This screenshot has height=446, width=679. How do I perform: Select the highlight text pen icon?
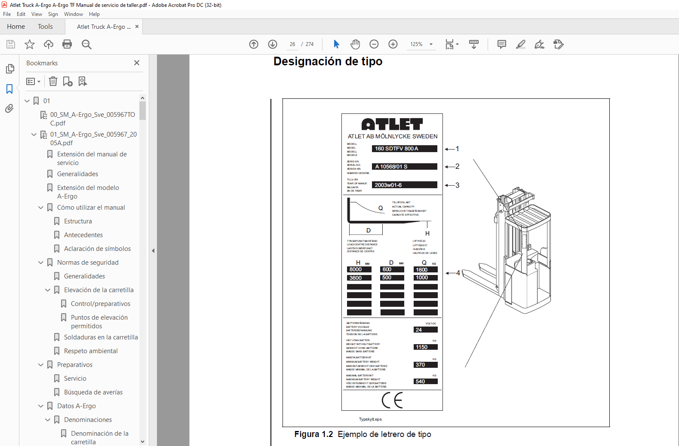pos(520,44)
